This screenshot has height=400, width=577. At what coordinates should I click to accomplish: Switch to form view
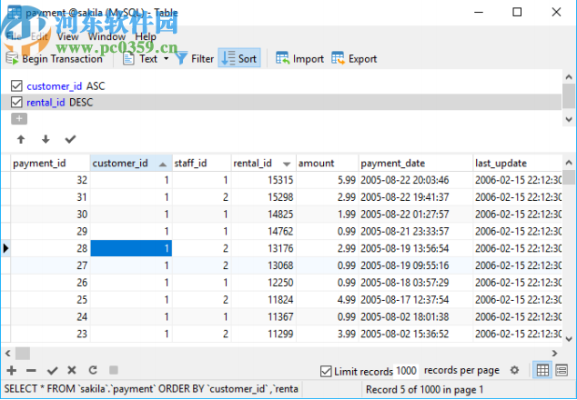562,371
